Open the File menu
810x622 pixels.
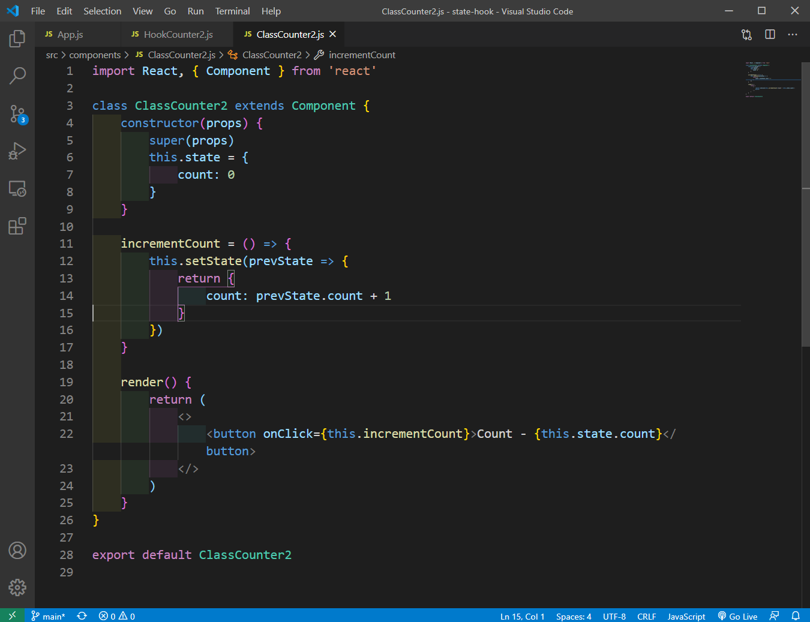tap(38, 11)
